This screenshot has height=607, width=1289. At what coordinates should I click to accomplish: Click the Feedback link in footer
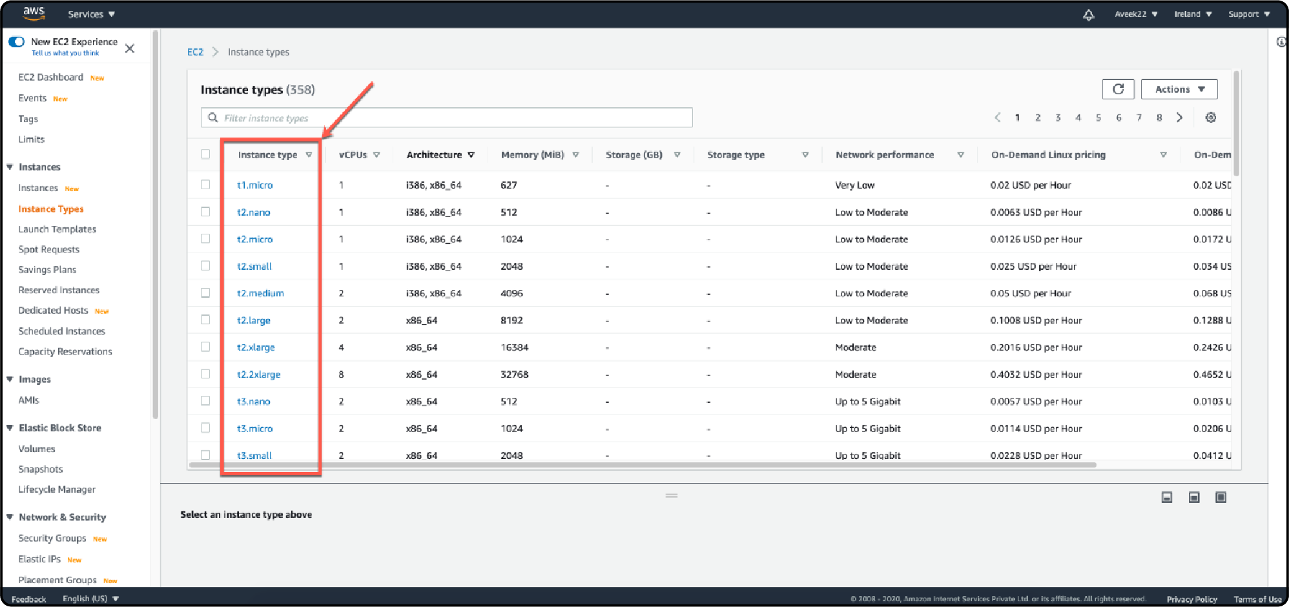tap(28, 599)
